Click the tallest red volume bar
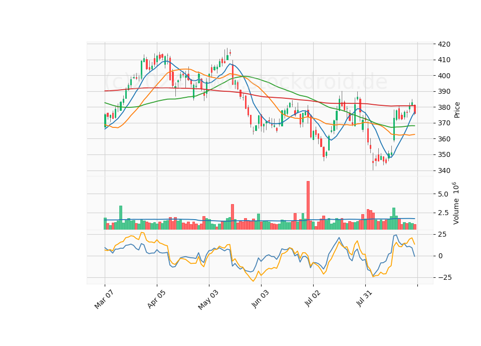Viewport: 481px width, 346px height. [308, 205]
